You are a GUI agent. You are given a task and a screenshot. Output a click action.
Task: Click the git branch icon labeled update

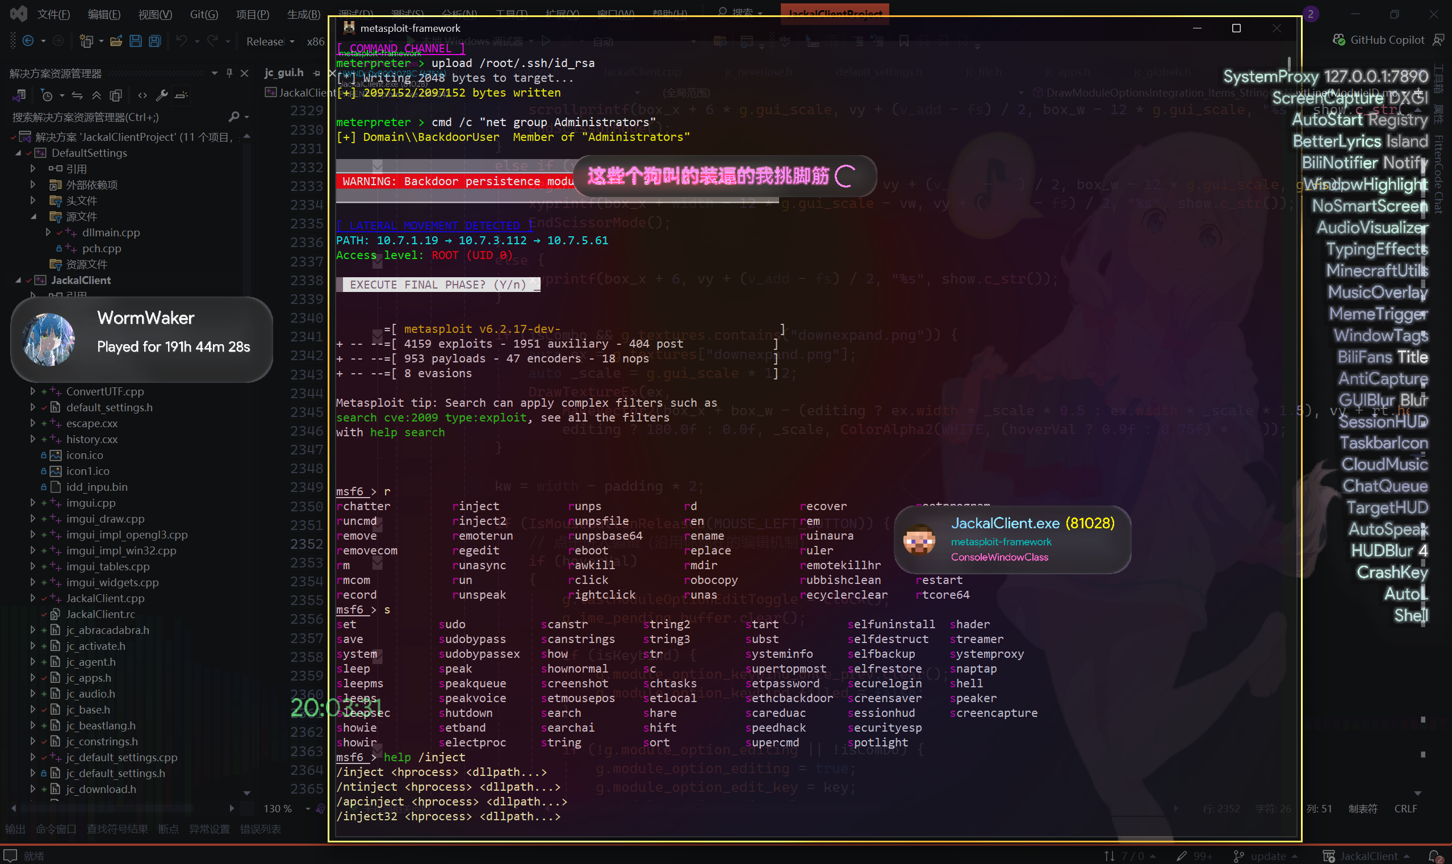[1239, 856]
